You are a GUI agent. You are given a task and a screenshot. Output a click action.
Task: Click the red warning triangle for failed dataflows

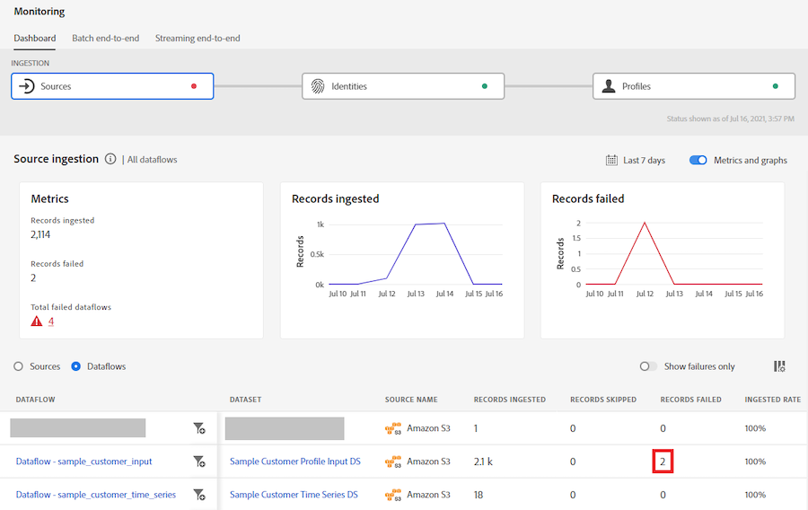tap(37, 321)
